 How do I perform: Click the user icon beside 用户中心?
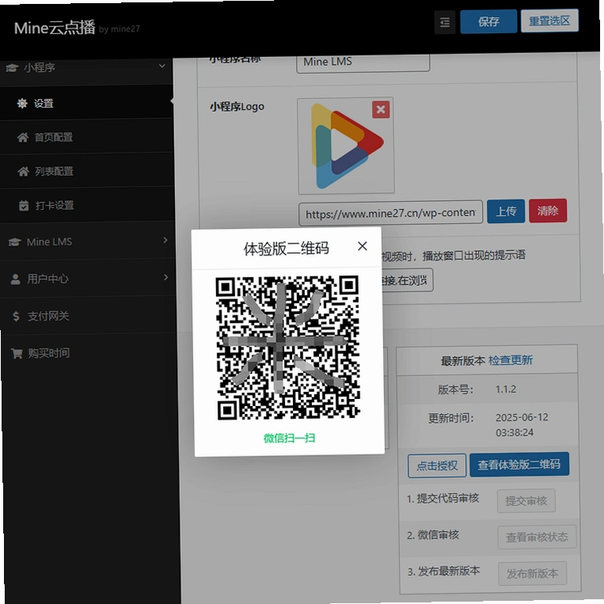click(16, 280)
